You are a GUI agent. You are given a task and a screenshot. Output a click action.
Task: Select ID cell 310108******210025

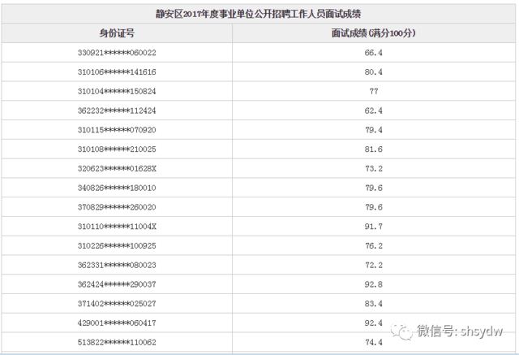[117, 149]
